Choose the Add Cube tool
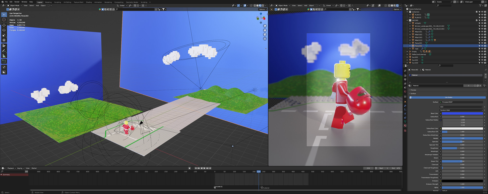This screenshot has width=488, height=194. point(4,61)
